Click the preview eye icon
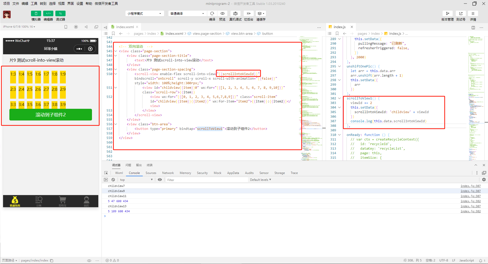The height and width of the screenshot is (264, 488). (222, 13)
